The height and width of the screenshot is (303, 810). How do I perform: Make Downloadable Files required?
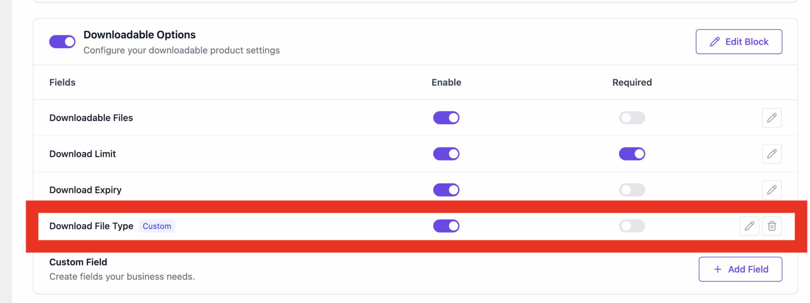click(x=632, y=118)
